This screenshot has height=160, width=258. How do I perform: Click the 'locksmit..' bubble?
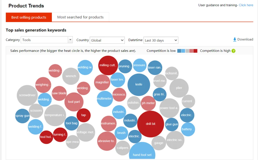pyautogui.click(x=172, y=73)
